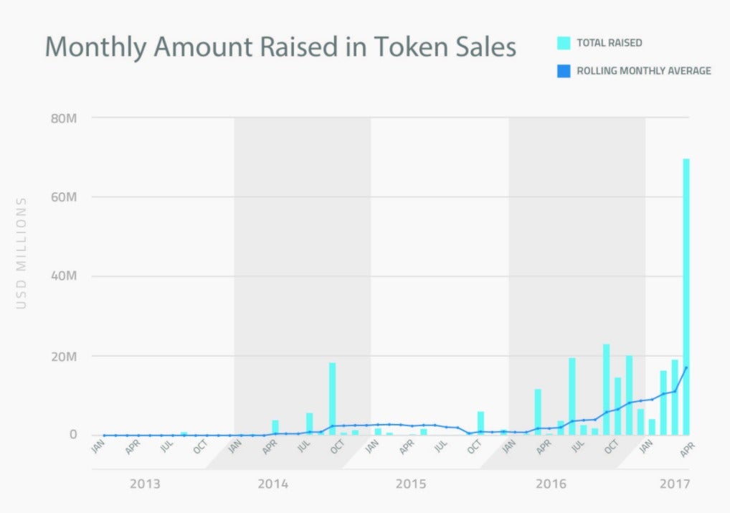Click the 23M bar near October 2016
The height and width of the screenshot is (513, 730).
(606, 390)
